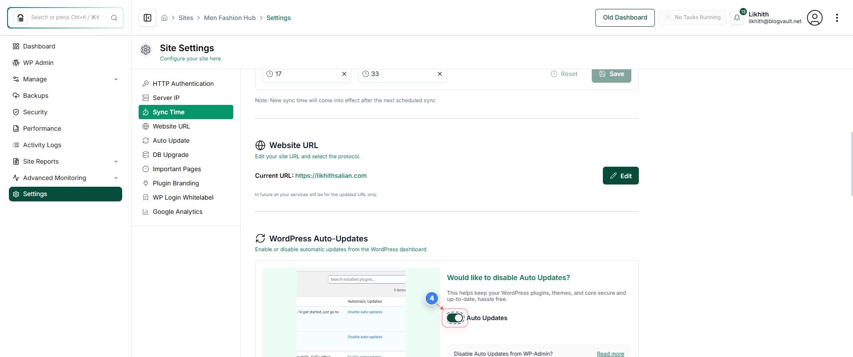Open Dashboard in the sidebar
853x357 pixels.
pos(65,46)
